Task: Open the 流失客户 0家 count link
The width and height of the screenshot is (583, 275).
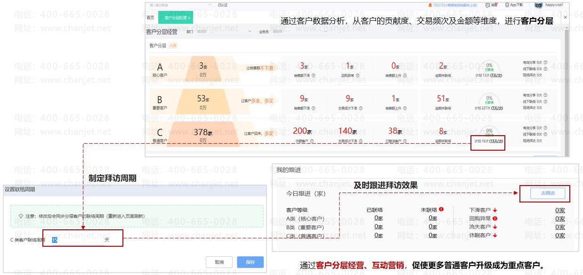Action: tap(560, 227)
